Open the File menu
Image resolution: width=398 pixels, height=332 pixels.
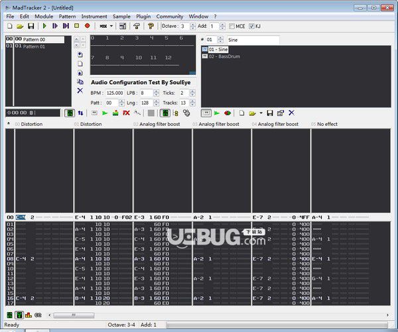[10, 17]
